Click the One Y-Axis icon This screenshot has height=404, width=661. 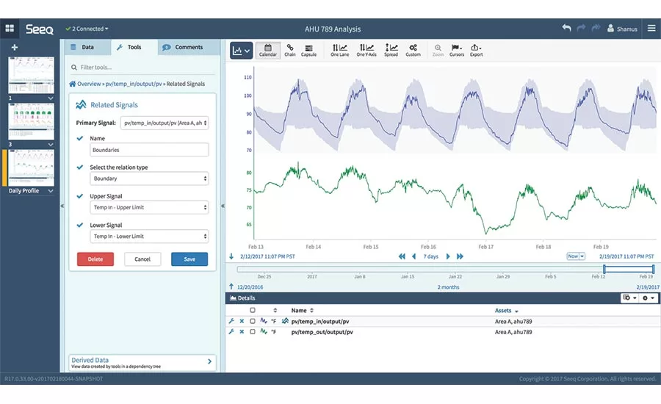[x=365, y=50]
